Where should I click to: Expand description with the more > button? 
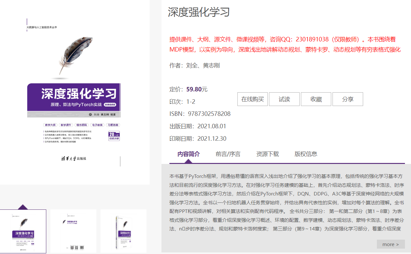[x=391, y=244]
